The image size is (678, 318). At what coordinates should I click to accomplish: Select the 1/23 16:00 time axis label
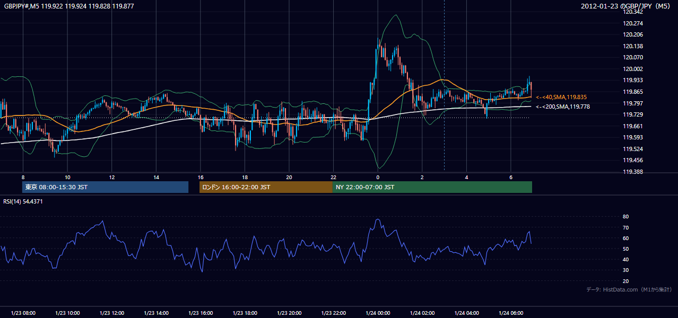[200, 313]
